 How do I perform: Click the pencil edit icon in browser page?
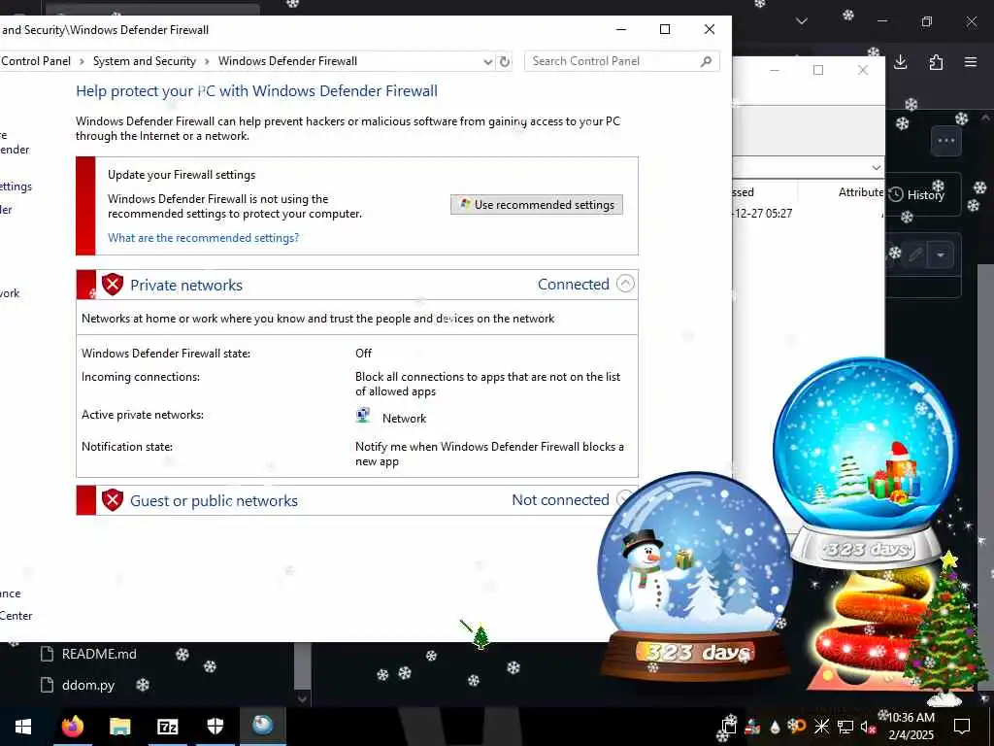(x=914, y=255)
